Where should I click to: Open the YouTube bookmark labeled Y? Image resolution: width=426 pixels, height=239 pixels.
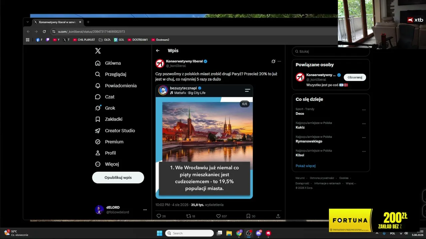56,40
